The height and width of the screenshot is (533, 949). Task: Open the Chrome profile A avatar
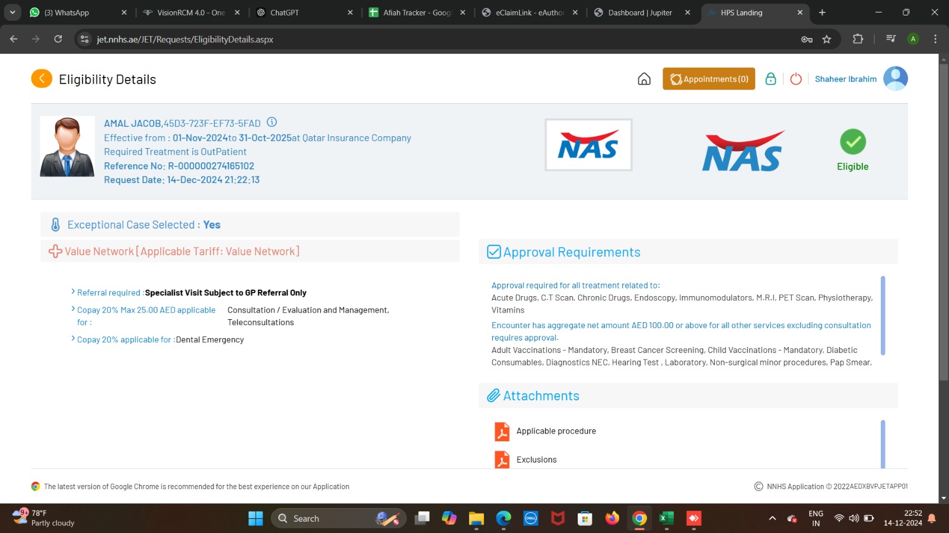[913, 39]
